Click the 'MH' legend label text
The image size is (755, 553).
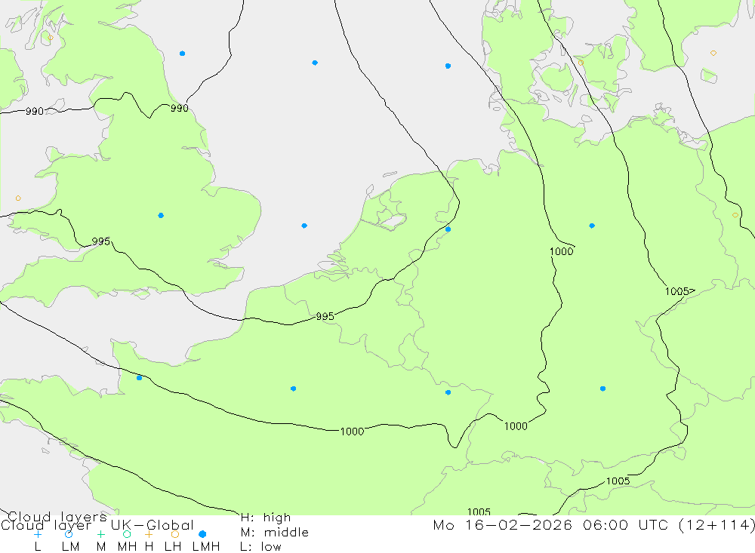[127, 547]
